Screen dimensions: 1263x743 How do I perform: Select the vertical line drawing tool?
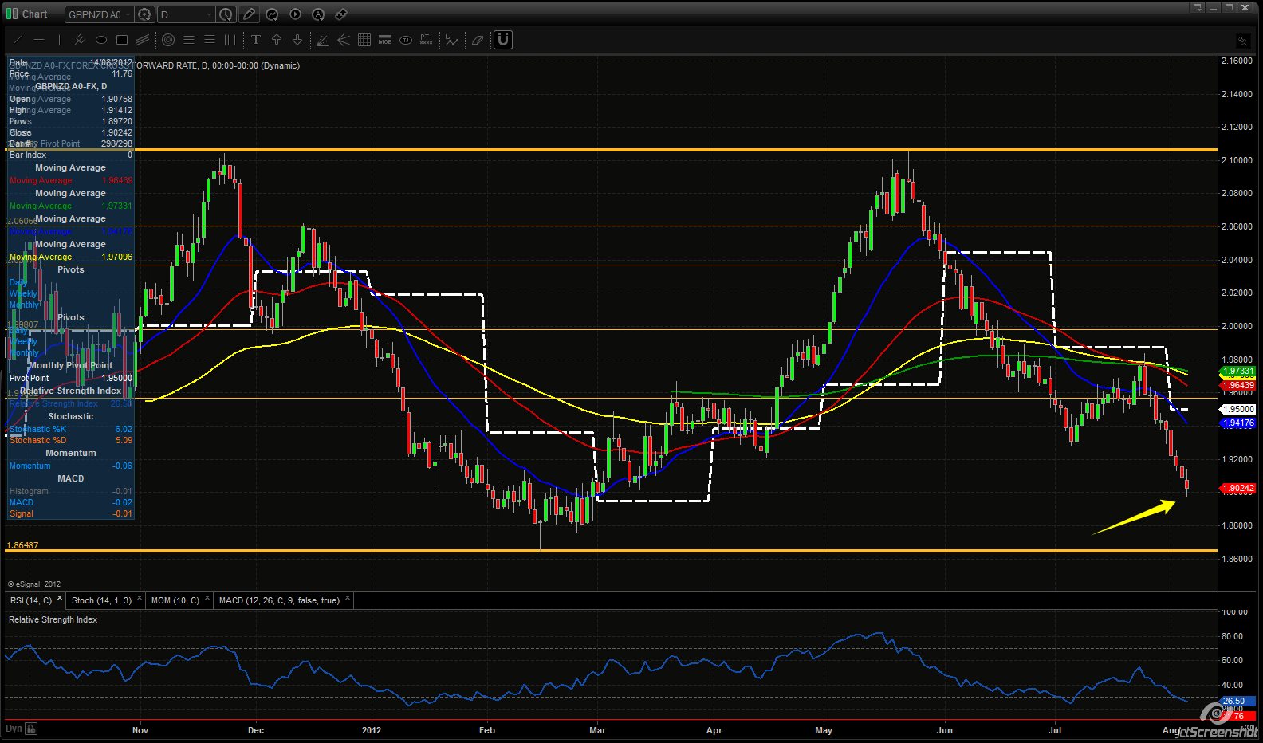[x=58, y=40]
